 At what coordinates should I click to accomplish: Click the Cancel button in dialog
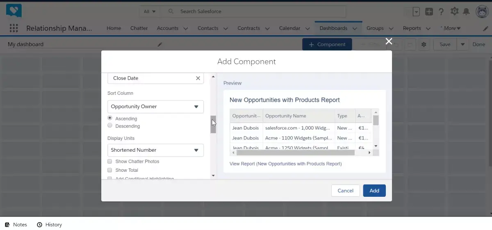(x=345, y=191)
